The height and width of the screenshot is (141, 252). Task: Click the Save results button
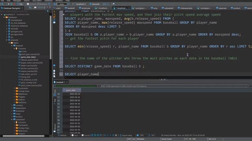[75, 135]
